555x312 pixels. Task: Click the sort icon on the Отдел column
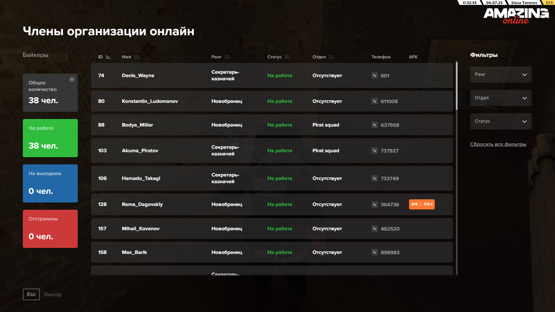pos(332,57)
